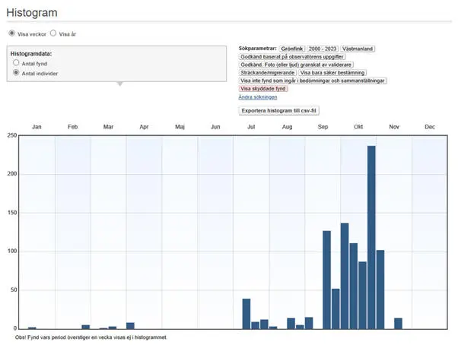Click 'Visa inte fynd som ingår i bedömningar' tag
Viewport: 458px width, 345px height.
coord(313,81)
